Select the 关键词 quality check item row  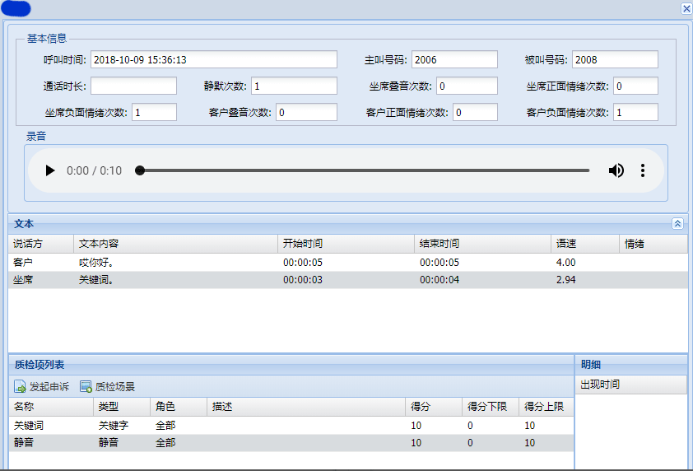[x=206, y=426]
